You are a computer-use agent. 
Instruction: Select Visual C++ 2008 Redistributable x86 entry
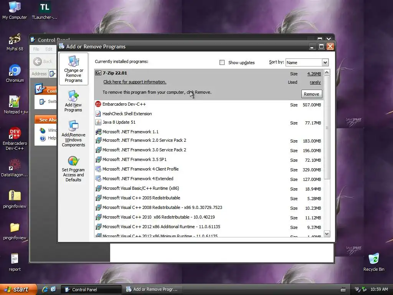point(209,208)
